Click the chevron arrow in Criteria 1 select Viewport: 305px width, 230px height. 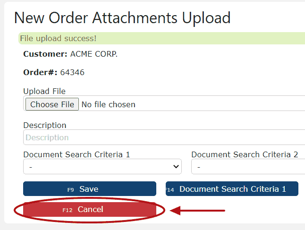(176, 167)
